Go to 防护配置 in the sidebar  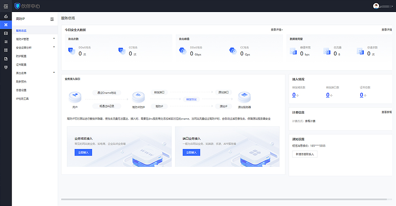(21, 56)
